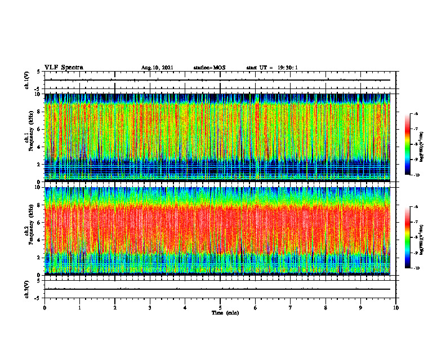
Task: Click time axis tick label 9
Action: tap(360, 308)
